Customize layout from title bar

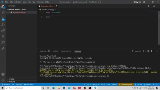pos(144,2)
